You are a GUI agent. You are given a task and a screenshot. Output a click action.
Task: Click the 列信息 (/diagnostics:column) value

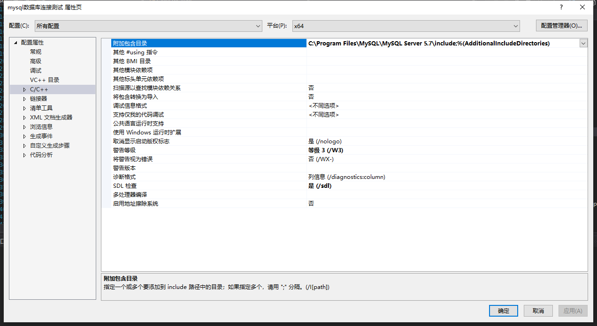(346, 177)
